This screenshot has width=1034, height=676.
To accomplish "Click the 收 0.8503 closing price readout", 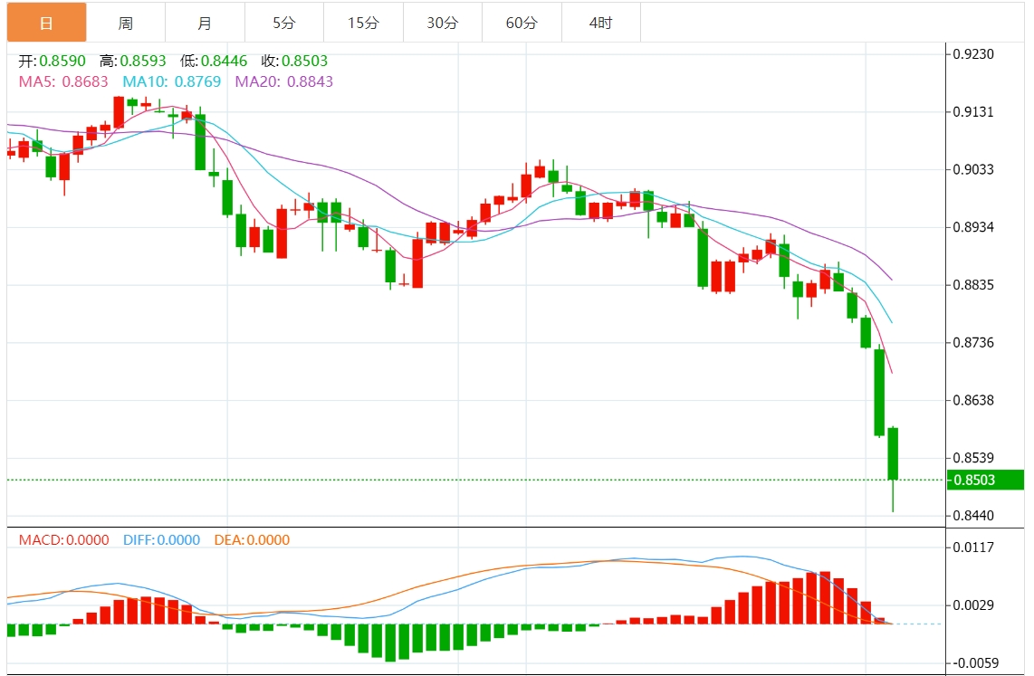I will pyautogui.click(x=295, y=62).
